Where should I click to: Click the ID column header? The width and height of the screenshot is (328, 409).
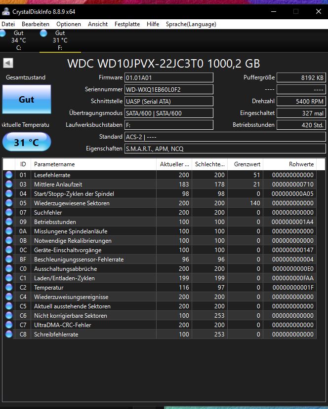[x=23, y=164]
